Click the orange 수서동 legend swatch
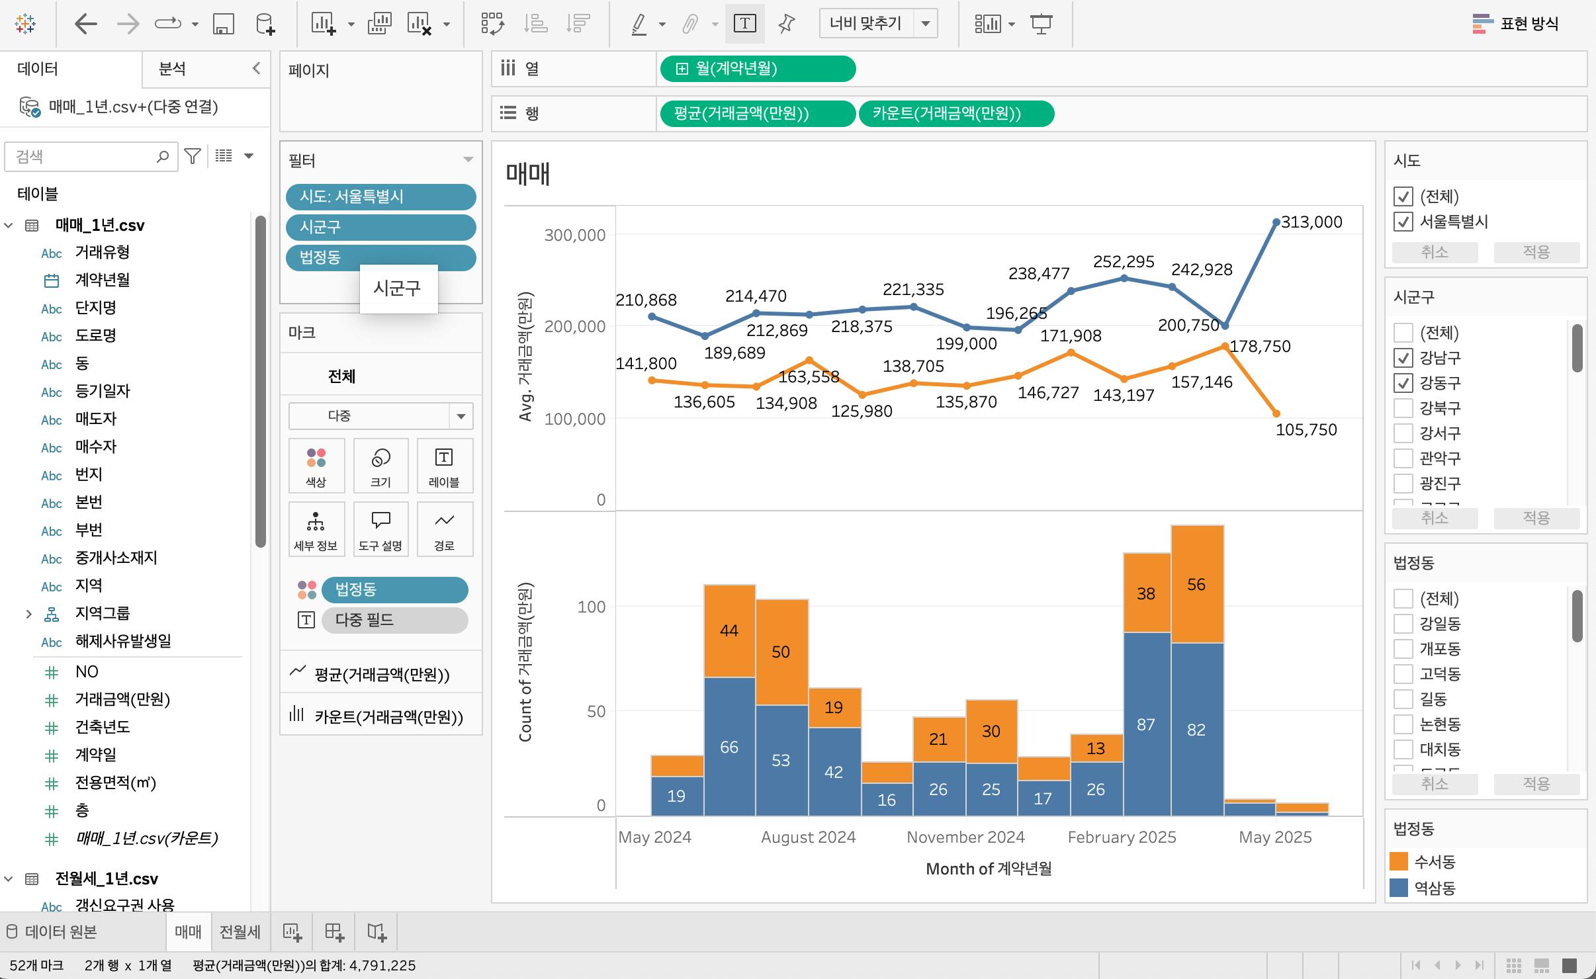 1398,861
